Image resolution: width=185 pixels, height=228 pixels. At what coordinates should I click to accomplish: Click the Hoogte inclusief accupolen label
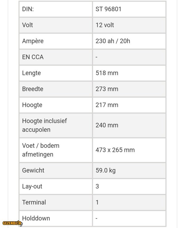(44, 125)
